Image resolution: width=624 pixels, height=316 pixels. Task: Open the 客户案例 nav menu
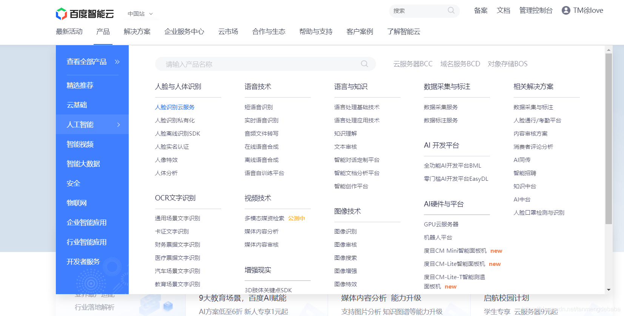click(360, 32)
